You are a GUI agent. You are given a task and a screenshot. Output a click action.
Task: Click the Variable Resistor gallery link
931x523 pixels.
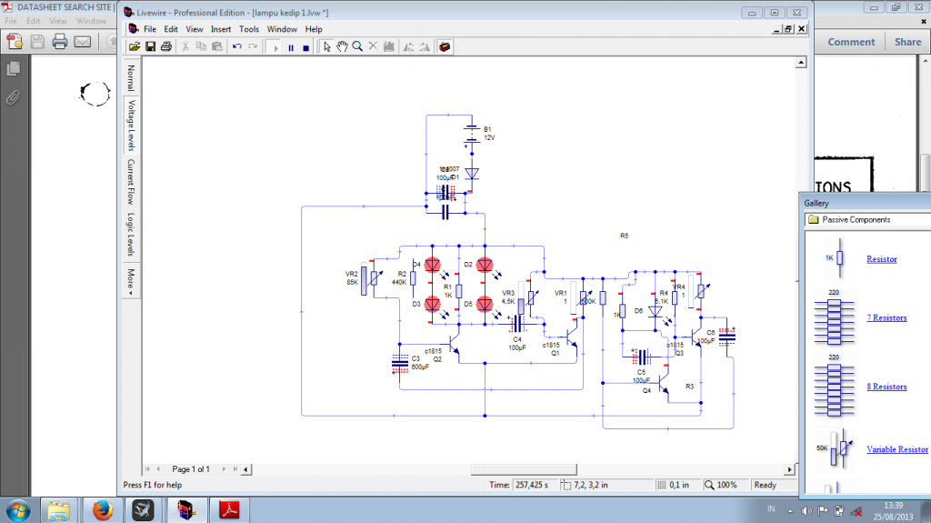(897, 449)
